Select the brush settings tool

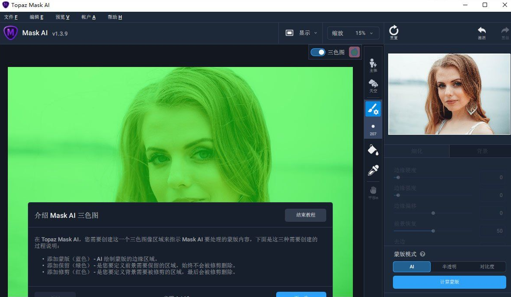373,109
